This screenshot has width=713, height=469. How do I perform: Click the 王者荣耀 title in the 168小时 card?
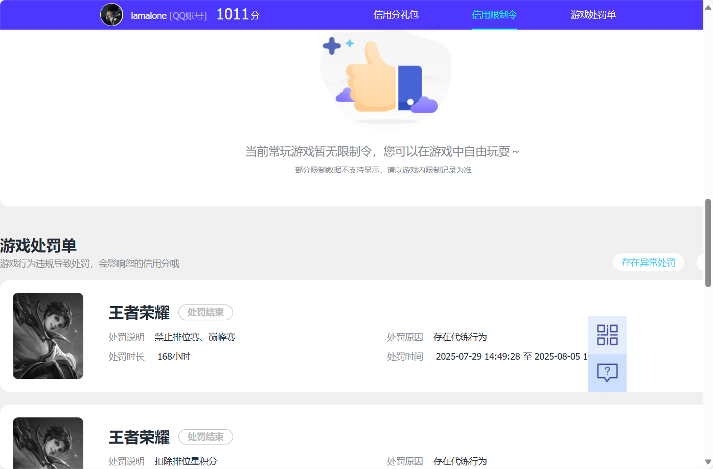[x=139, y=313]
